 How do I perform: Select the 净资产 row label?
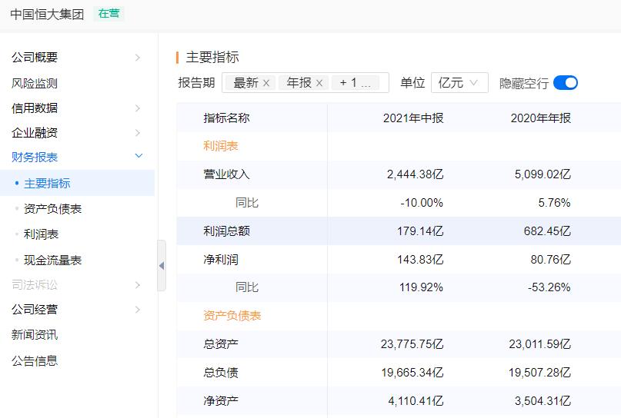click(221, 400)
